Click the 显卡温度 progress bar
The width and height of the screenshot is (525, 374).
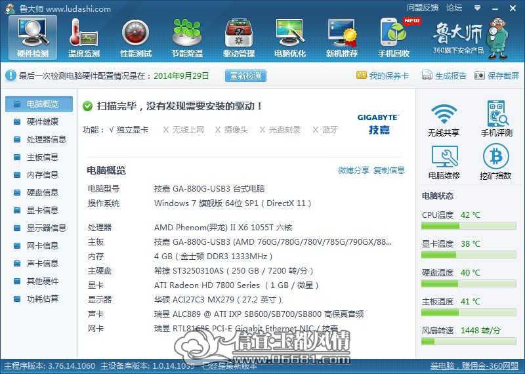pos(469,255)
